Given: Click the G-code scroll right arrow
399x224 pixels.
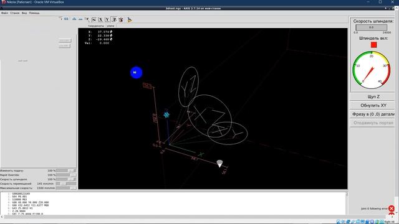Looking at the screenshot, I should click(392, 217).
